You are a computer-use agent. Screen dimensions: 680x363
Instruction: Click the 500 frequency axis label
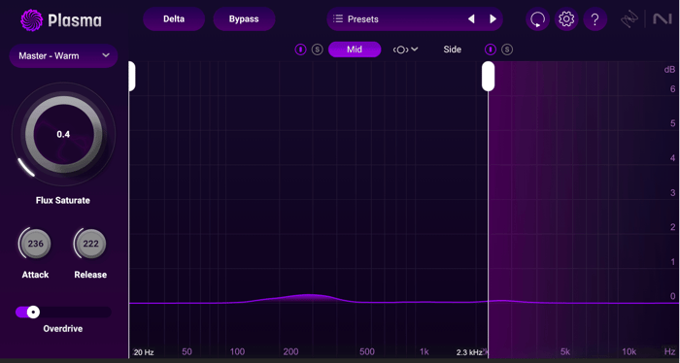pyautogui.click(x=367, y=351)
